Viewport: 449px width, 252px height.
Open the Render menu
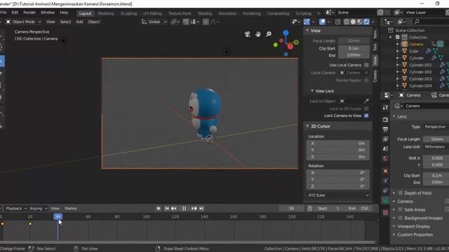pyautogui.click(x=29, y=13)
